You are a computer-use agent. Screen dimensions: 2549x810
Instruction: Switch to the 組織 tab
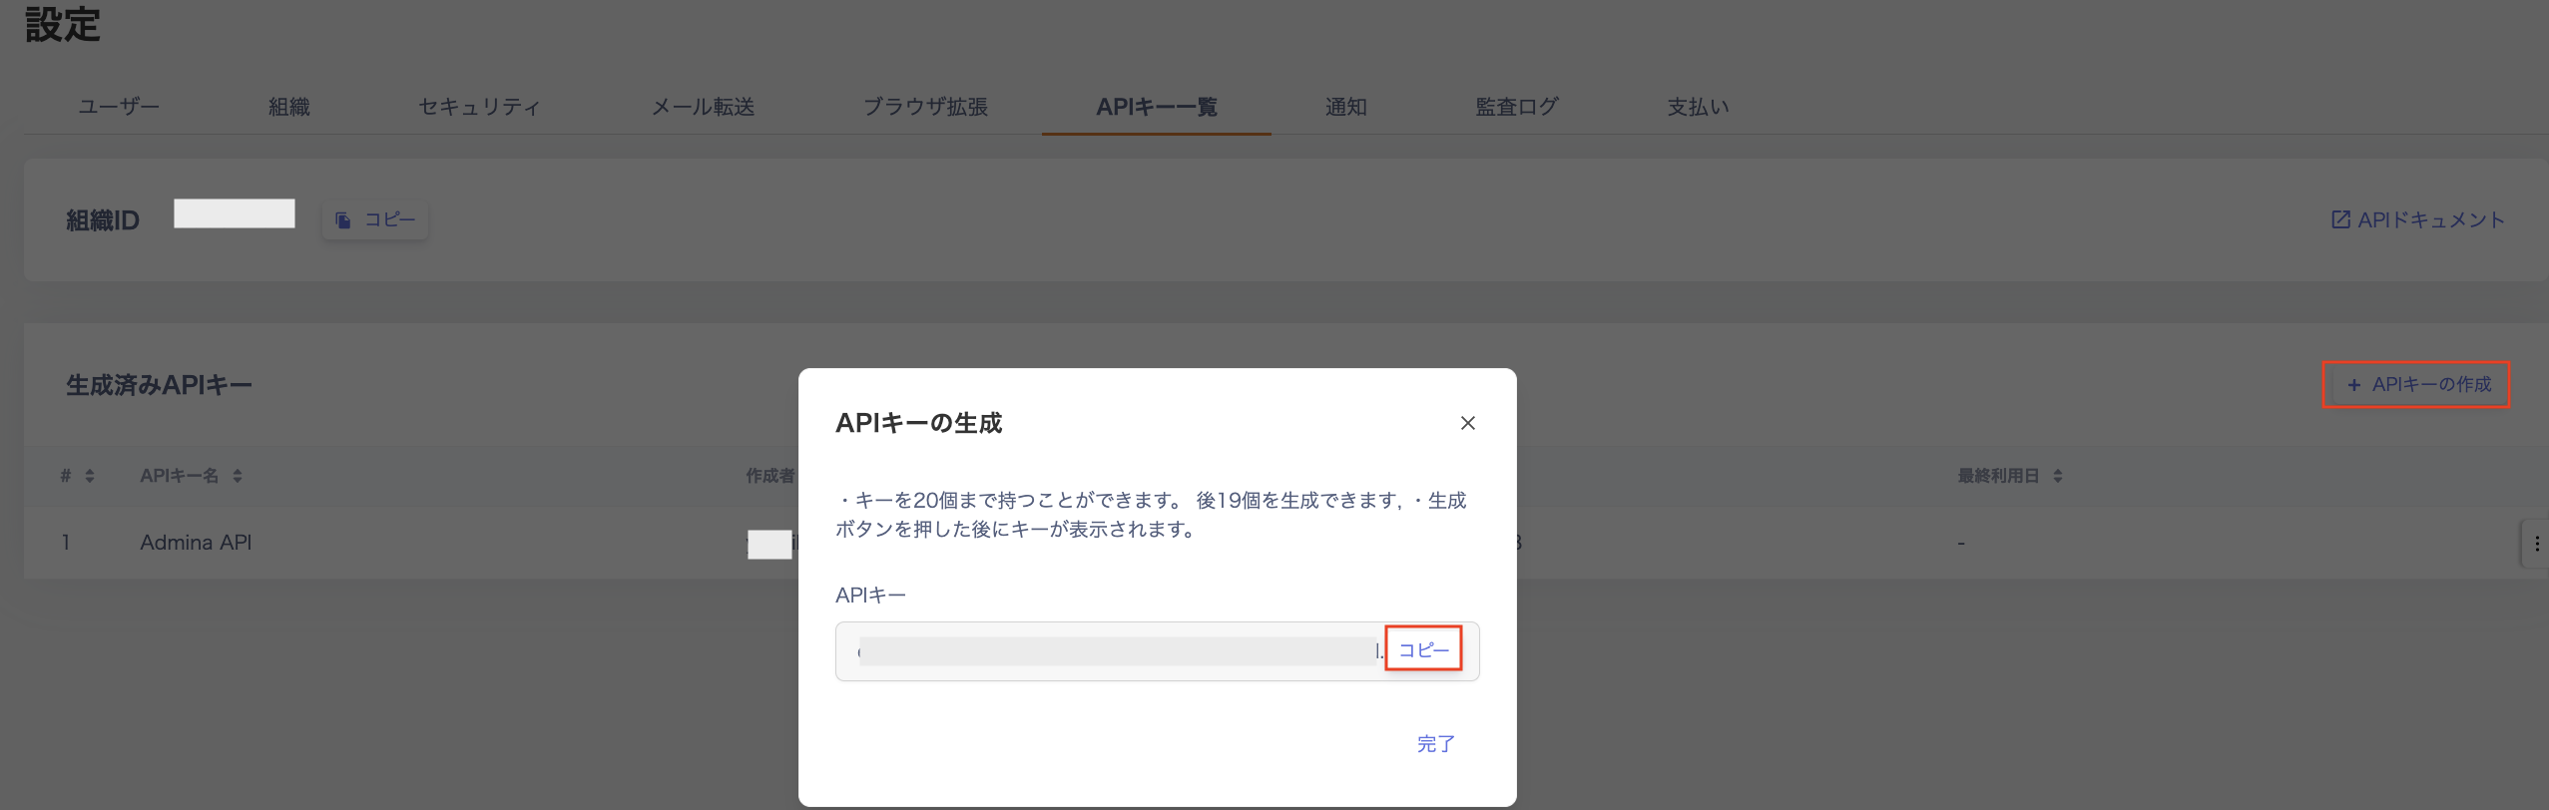289,107
